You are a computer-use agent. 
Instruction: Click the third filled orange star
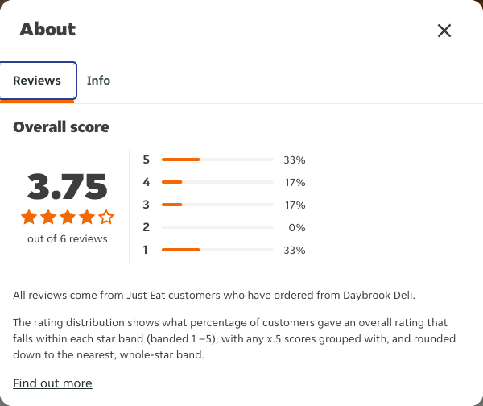(68, 217)
